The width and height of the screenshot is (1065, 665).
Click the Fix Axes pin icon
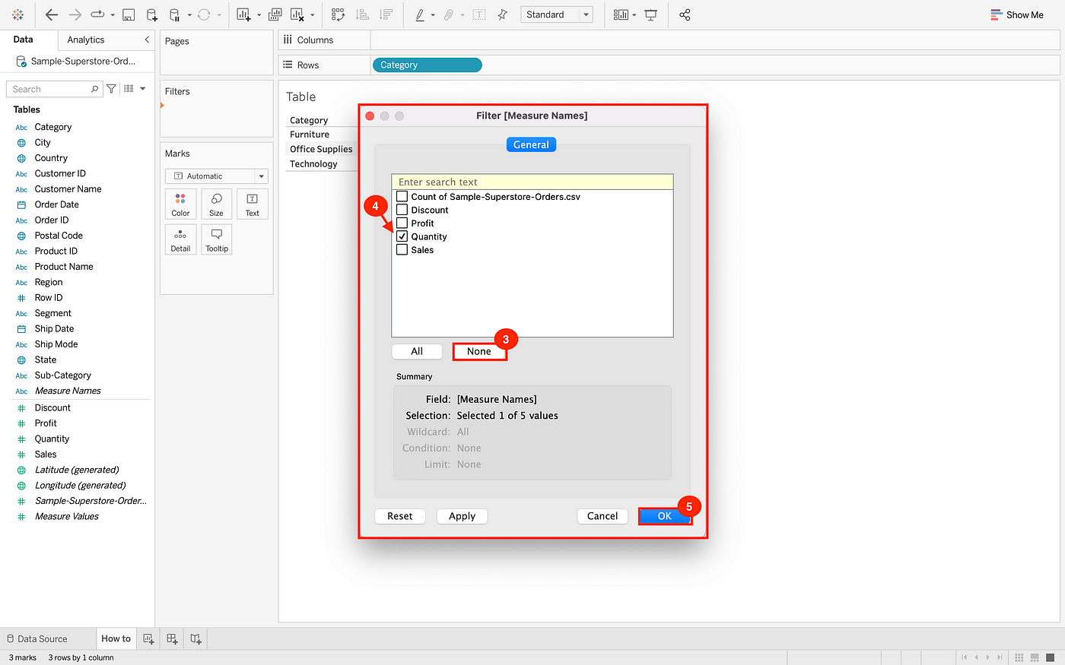tap(502, 14)
